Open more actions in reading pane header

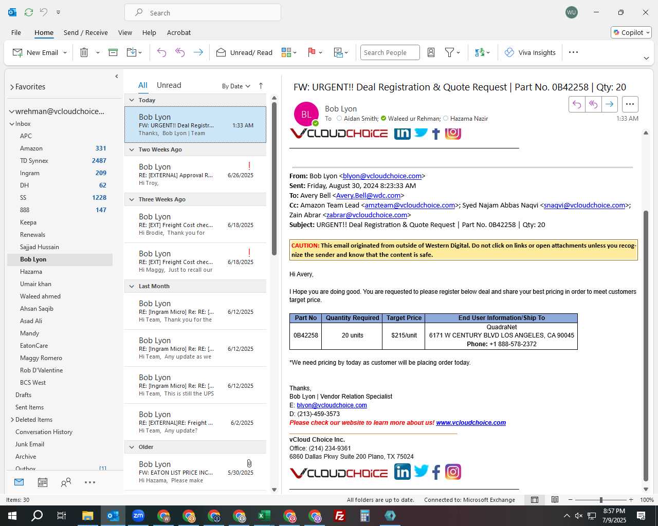tap(630, 104)
